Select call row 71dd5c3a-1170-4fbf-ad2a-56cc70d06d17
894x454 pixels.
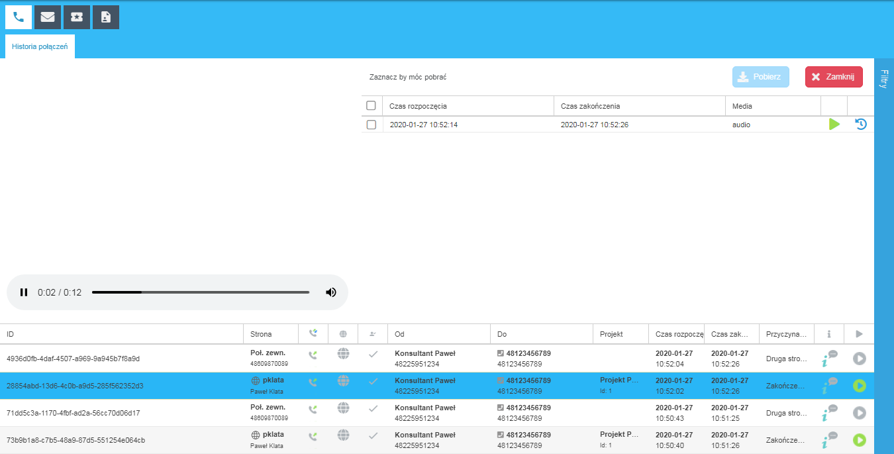point(437,413)
